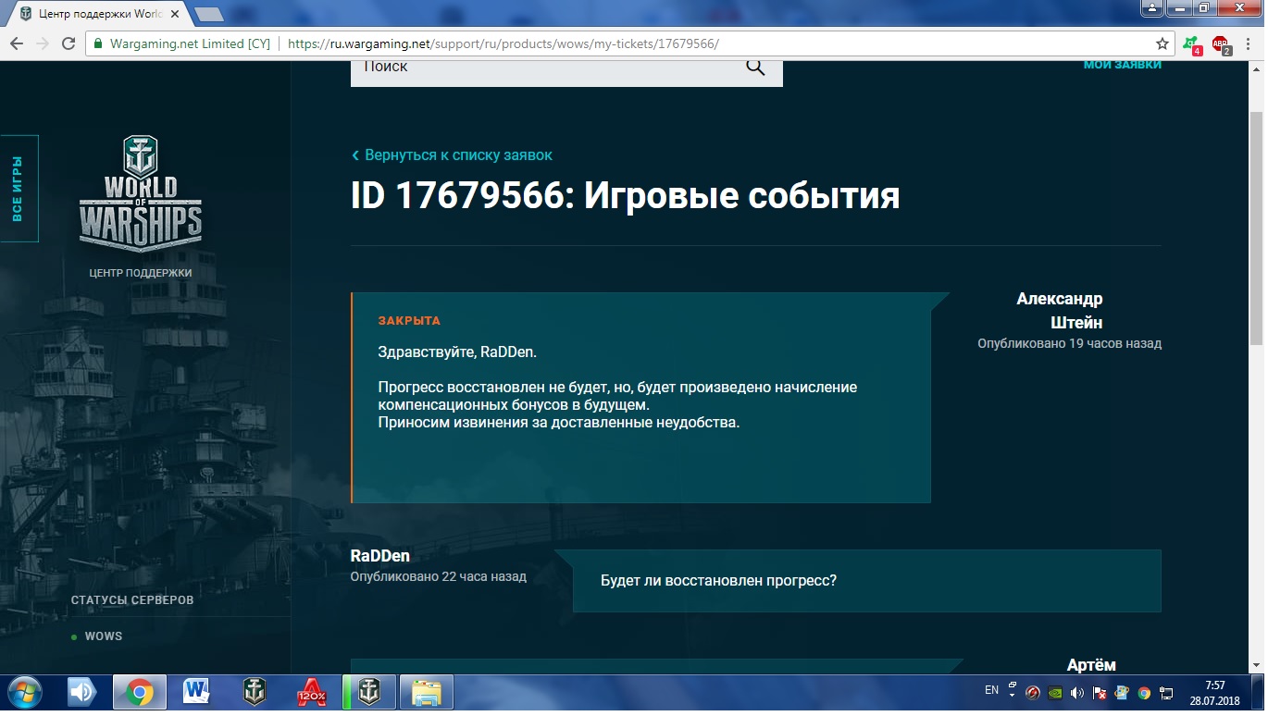
Task: Click NVIDIA tray icon
Action: click(1056, 692)
